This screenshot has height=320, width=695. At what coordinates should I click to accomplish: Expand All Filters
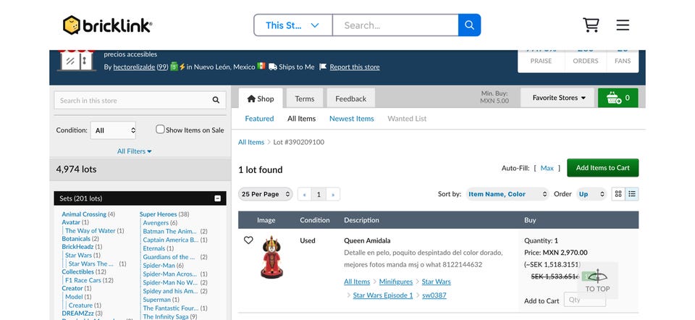click(x=135, y=151)
